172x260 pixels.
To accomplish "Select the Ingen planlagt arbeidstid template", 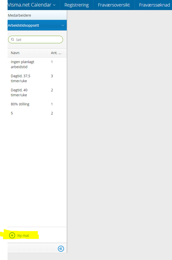I will pos(22,64).
